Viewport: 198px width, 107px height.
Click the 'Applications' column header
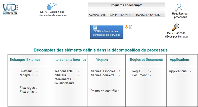180,60
